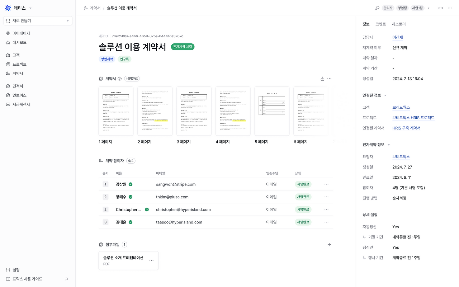Image resolution: width=459 pixels, height=287 pixels.
Task: Open the contract section's ellipsis options
Action: tap(329, 78)
